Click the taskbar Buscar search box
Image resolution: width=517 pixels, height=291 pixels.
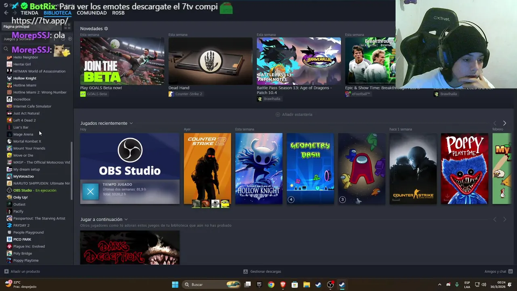212,285
